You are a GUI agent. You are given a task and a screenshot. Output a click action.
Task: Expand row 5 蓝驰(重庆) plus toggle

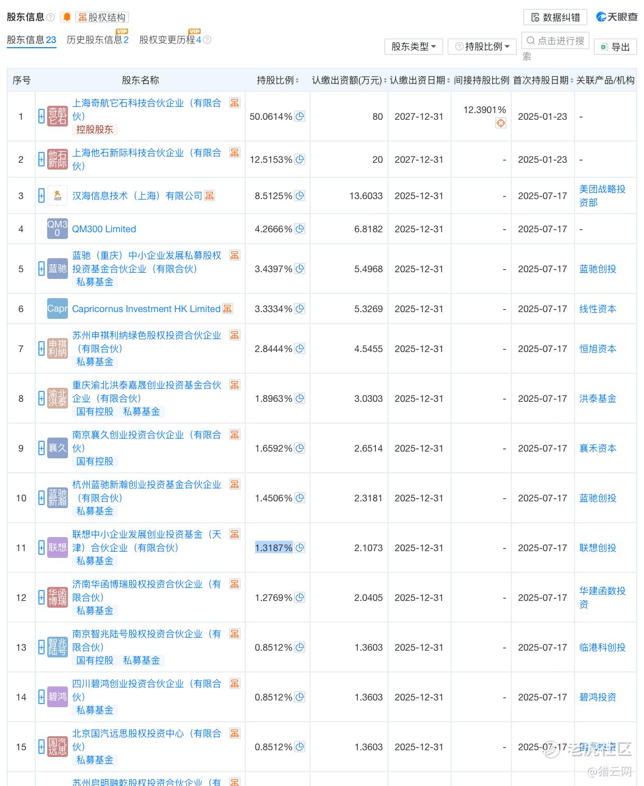coord(41,269)
